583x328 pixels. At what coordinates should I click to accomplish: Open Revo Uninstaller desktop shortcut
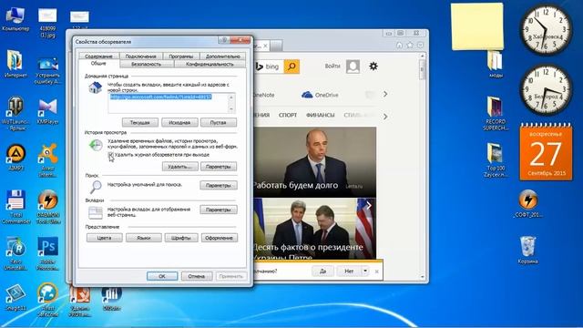pos(15,253)
